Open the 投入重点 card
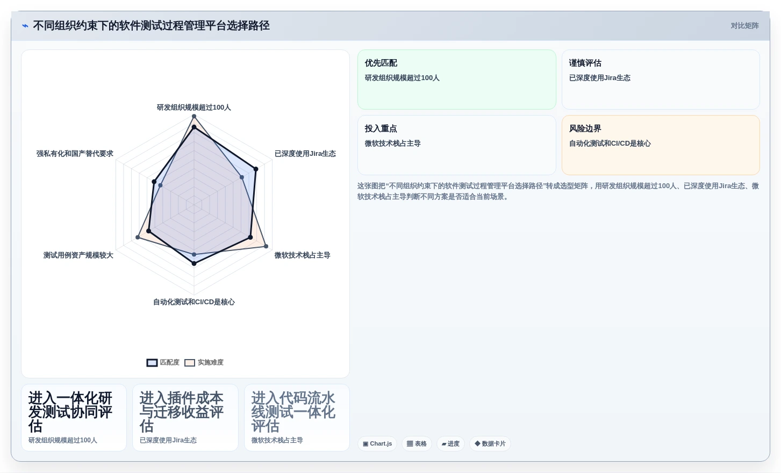 tap(457, 145)
